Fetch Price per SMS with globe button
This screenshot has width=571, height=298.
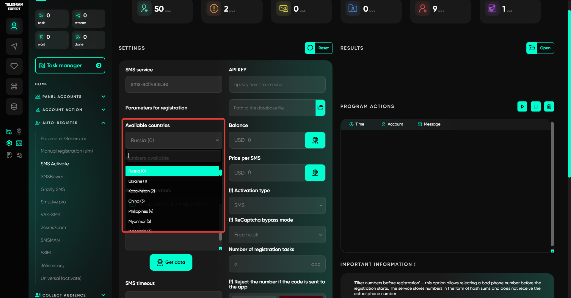point(315,173)
